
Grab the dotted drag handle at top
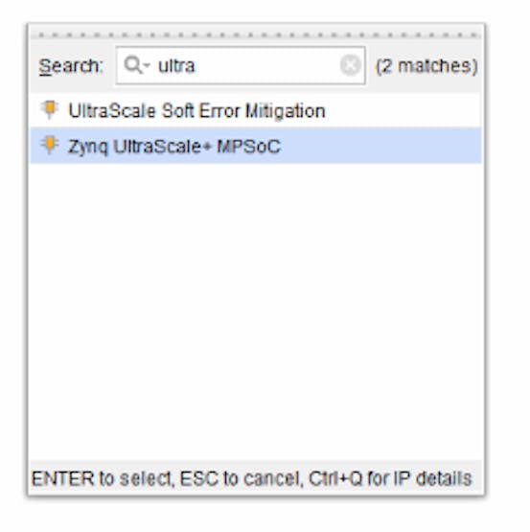256,35
